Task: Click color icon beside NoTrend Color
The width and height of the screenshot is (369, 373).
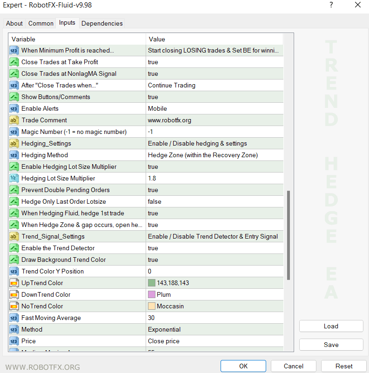Action: pos(14,306)
